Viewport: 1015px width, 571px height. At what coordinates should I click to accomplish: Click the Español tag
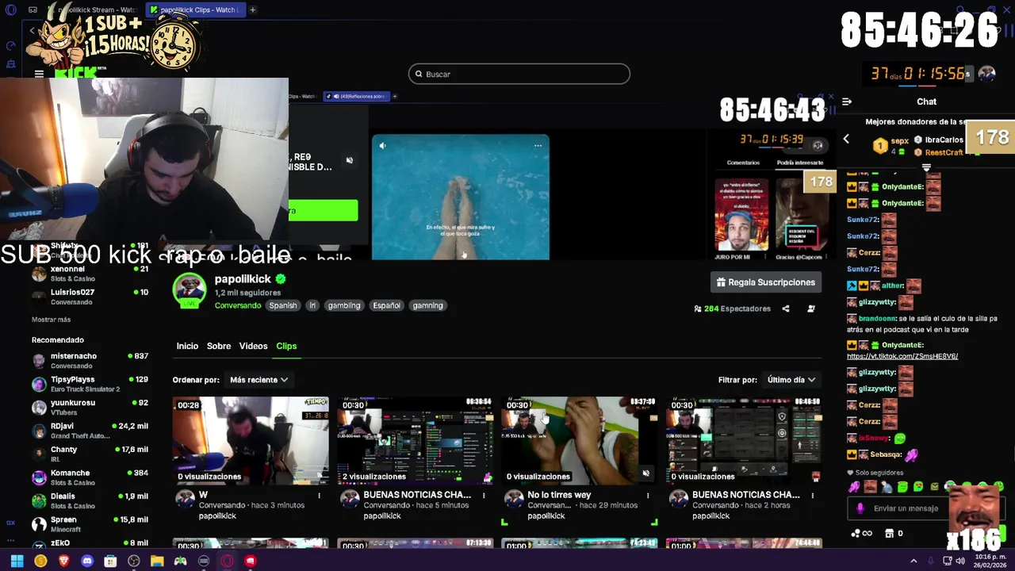[387, 305]
